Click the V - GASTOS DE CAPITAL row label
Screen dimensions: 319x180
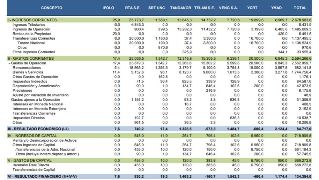pos(31,160)
